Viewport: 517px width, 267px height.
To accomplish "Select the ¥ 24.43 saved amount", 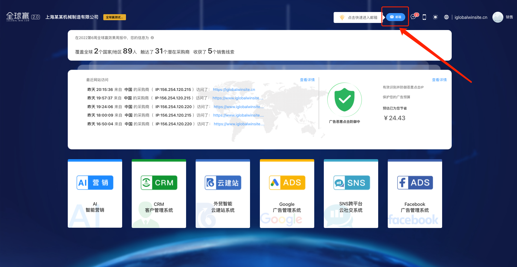I will (x=395, y=118).
